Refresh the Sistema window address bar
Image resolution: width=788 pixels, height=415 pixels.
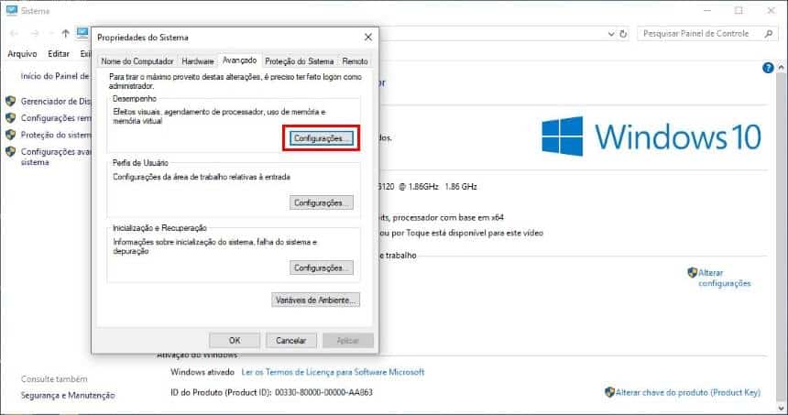click(623, 34)
